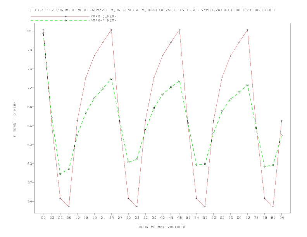The image size is (307, 237).
Task: Click x-axis tick label 72
Action: pyautogui.click(x=247, y=218)
